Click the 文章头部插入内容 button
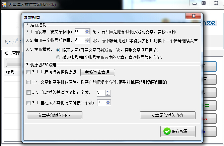The width and height of the screenshot is (224, 146). pos(55,115)
